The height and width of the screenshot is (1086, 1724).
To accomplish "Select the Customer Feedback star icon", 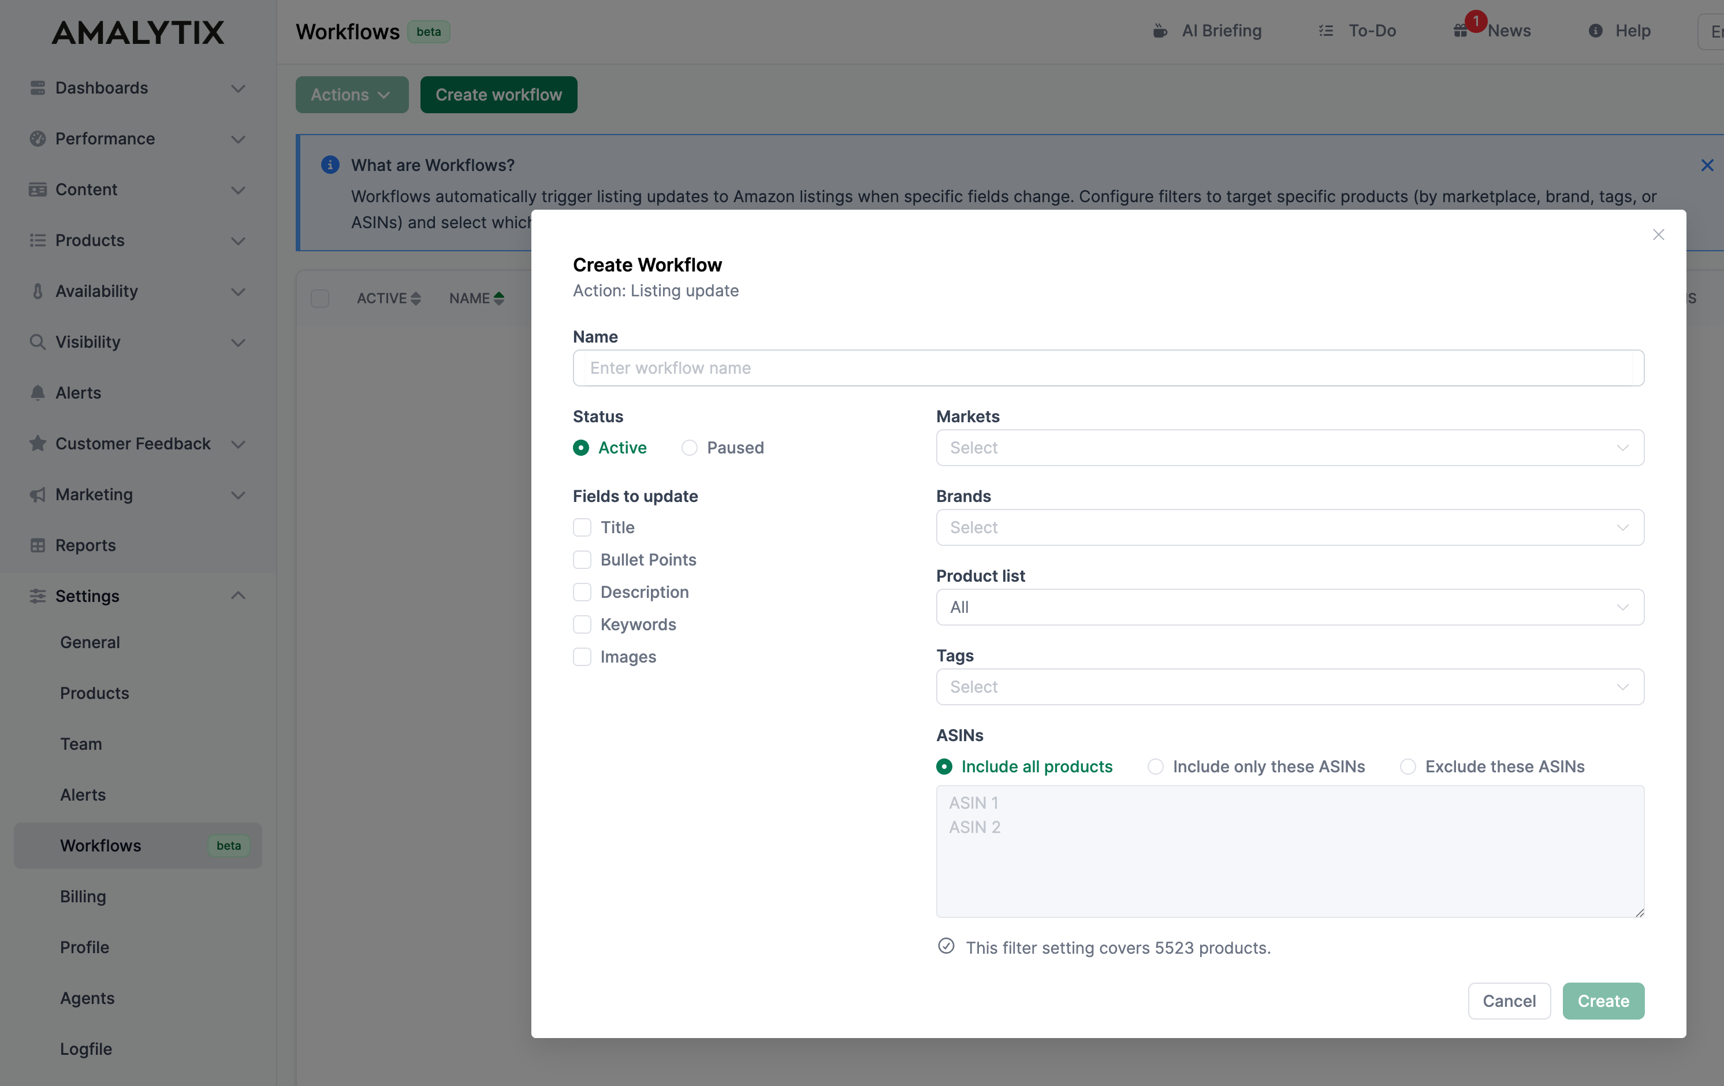I will pos(38,444).
